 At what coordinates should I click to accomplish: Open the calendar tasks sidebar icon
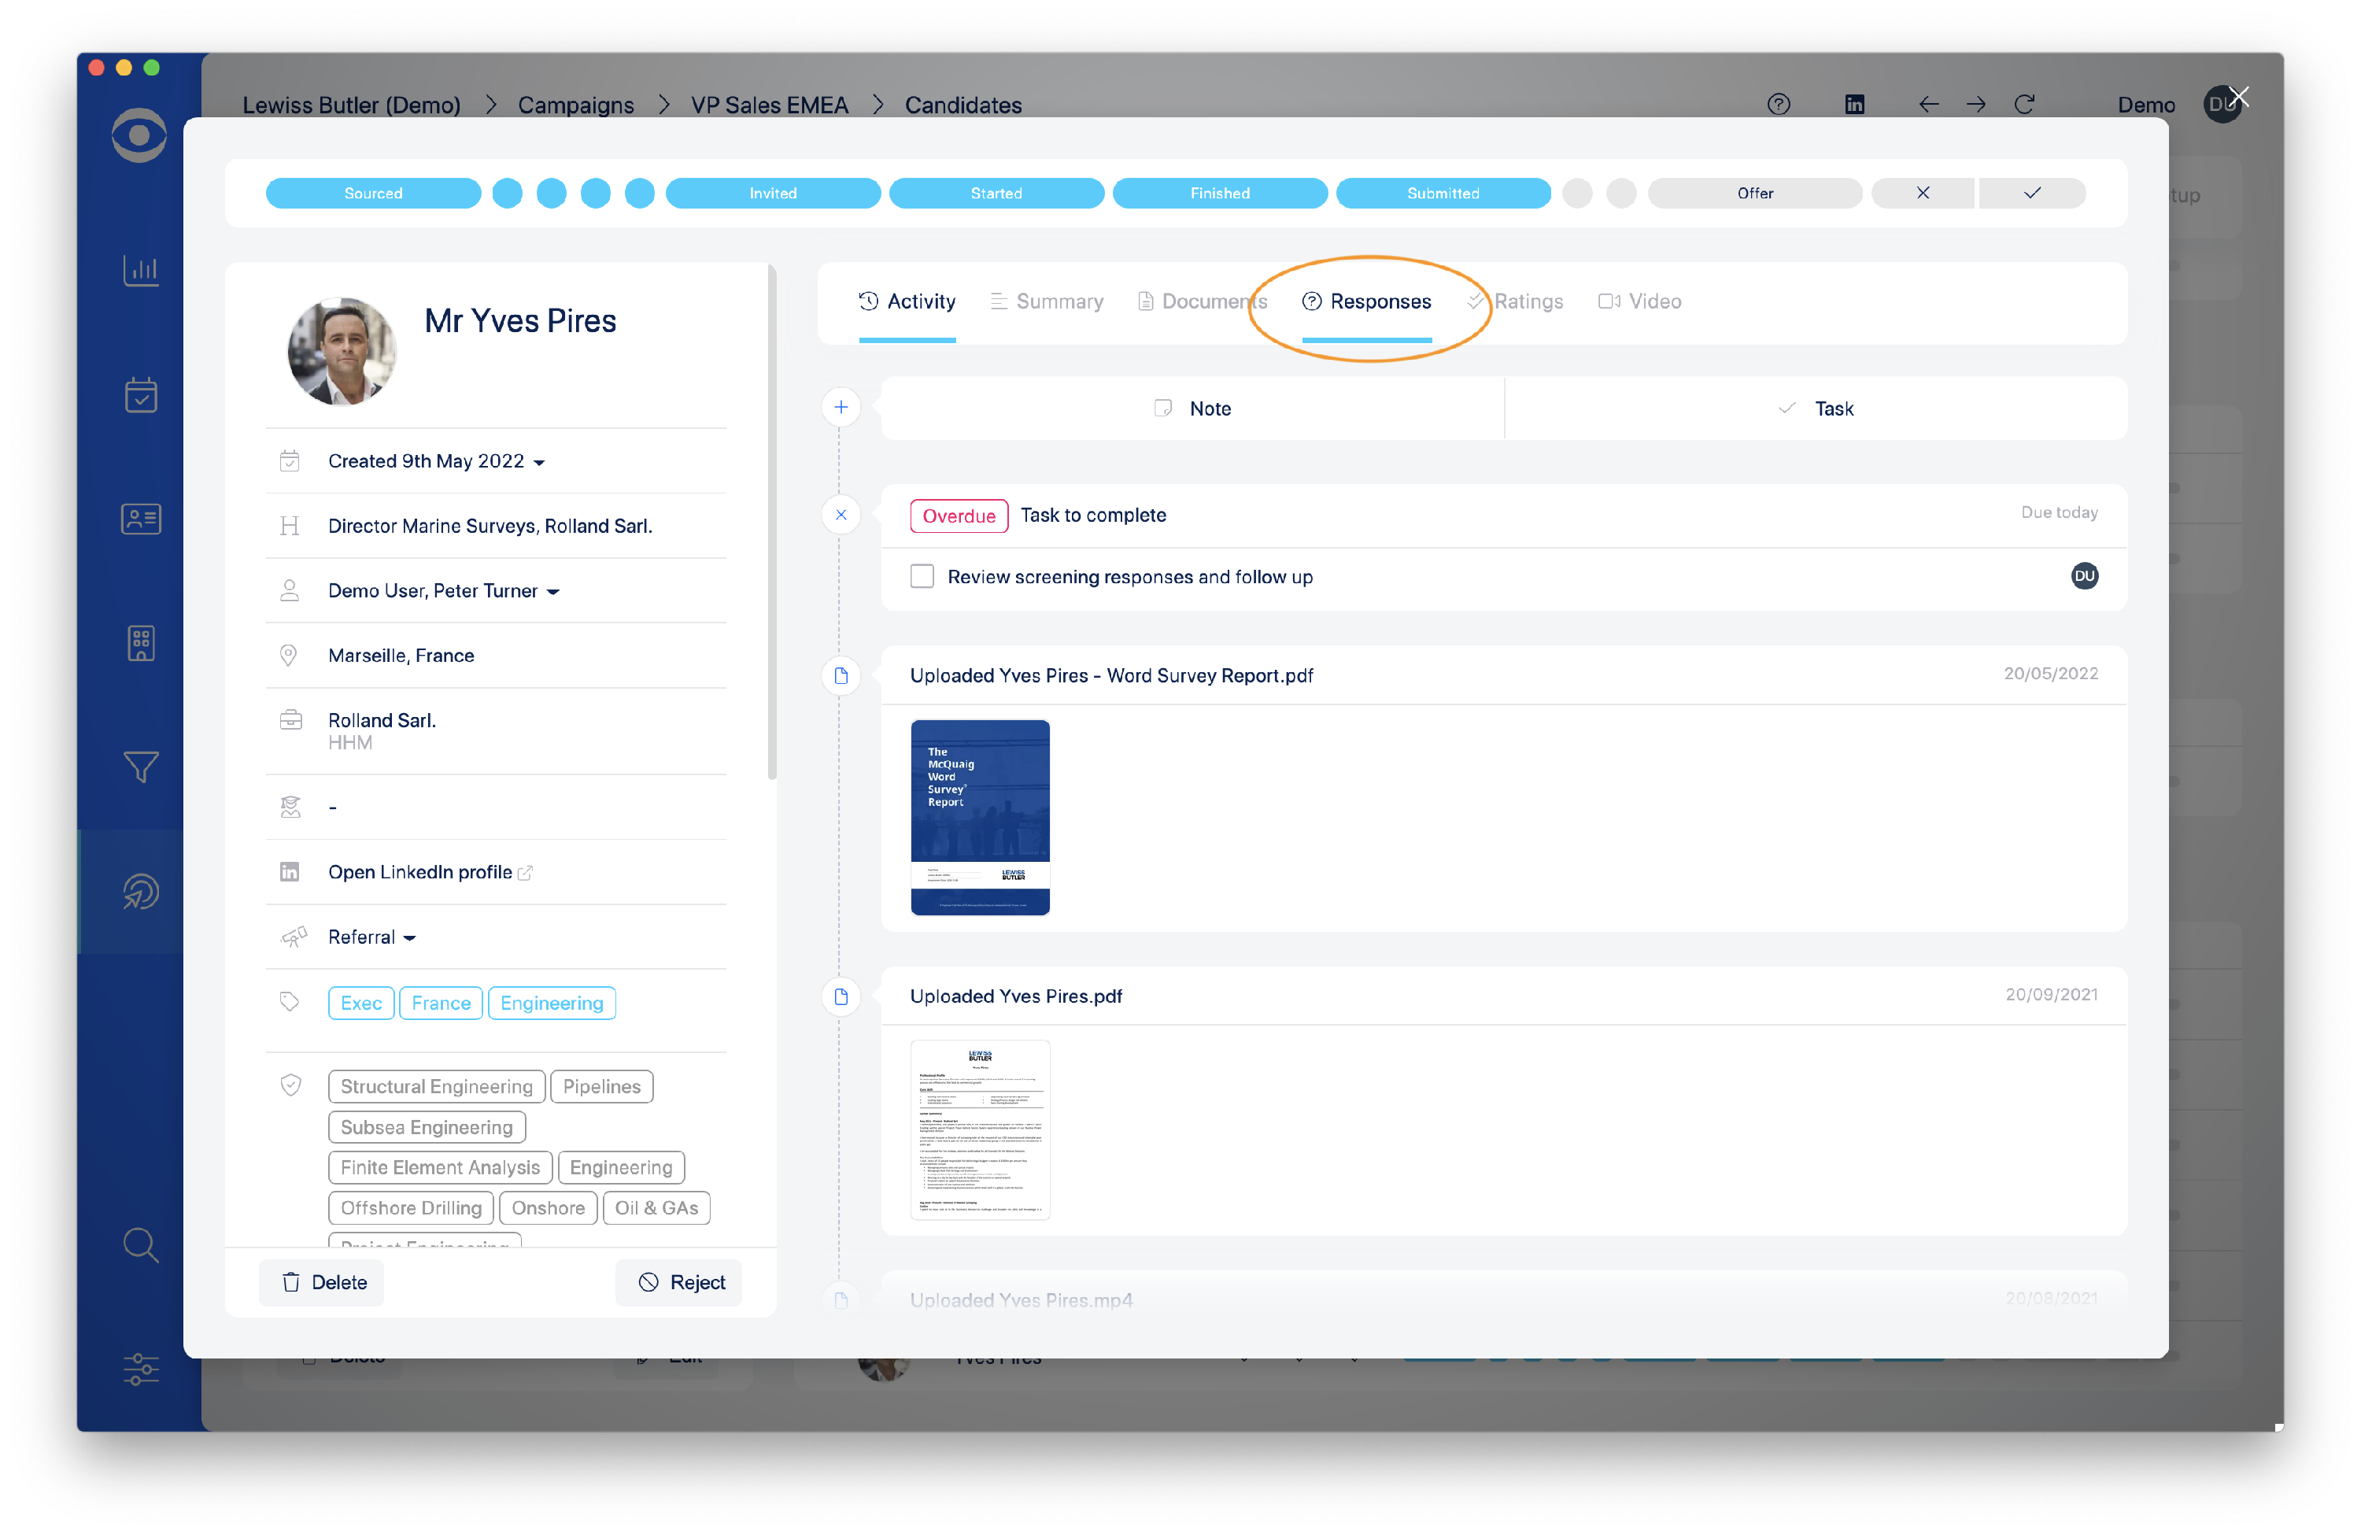click(x=140, y=395)
